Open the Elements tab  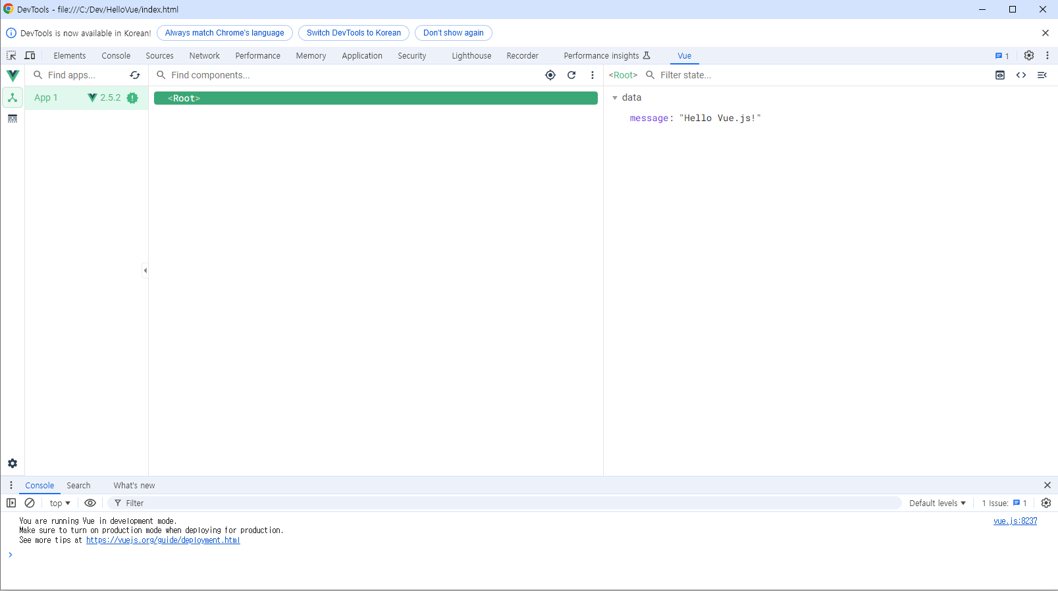coord(70,56)
